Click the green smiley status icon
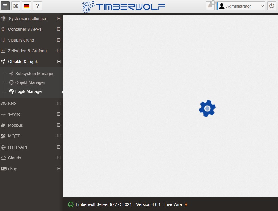Screen dimensions: 278x211 (71, 204)
